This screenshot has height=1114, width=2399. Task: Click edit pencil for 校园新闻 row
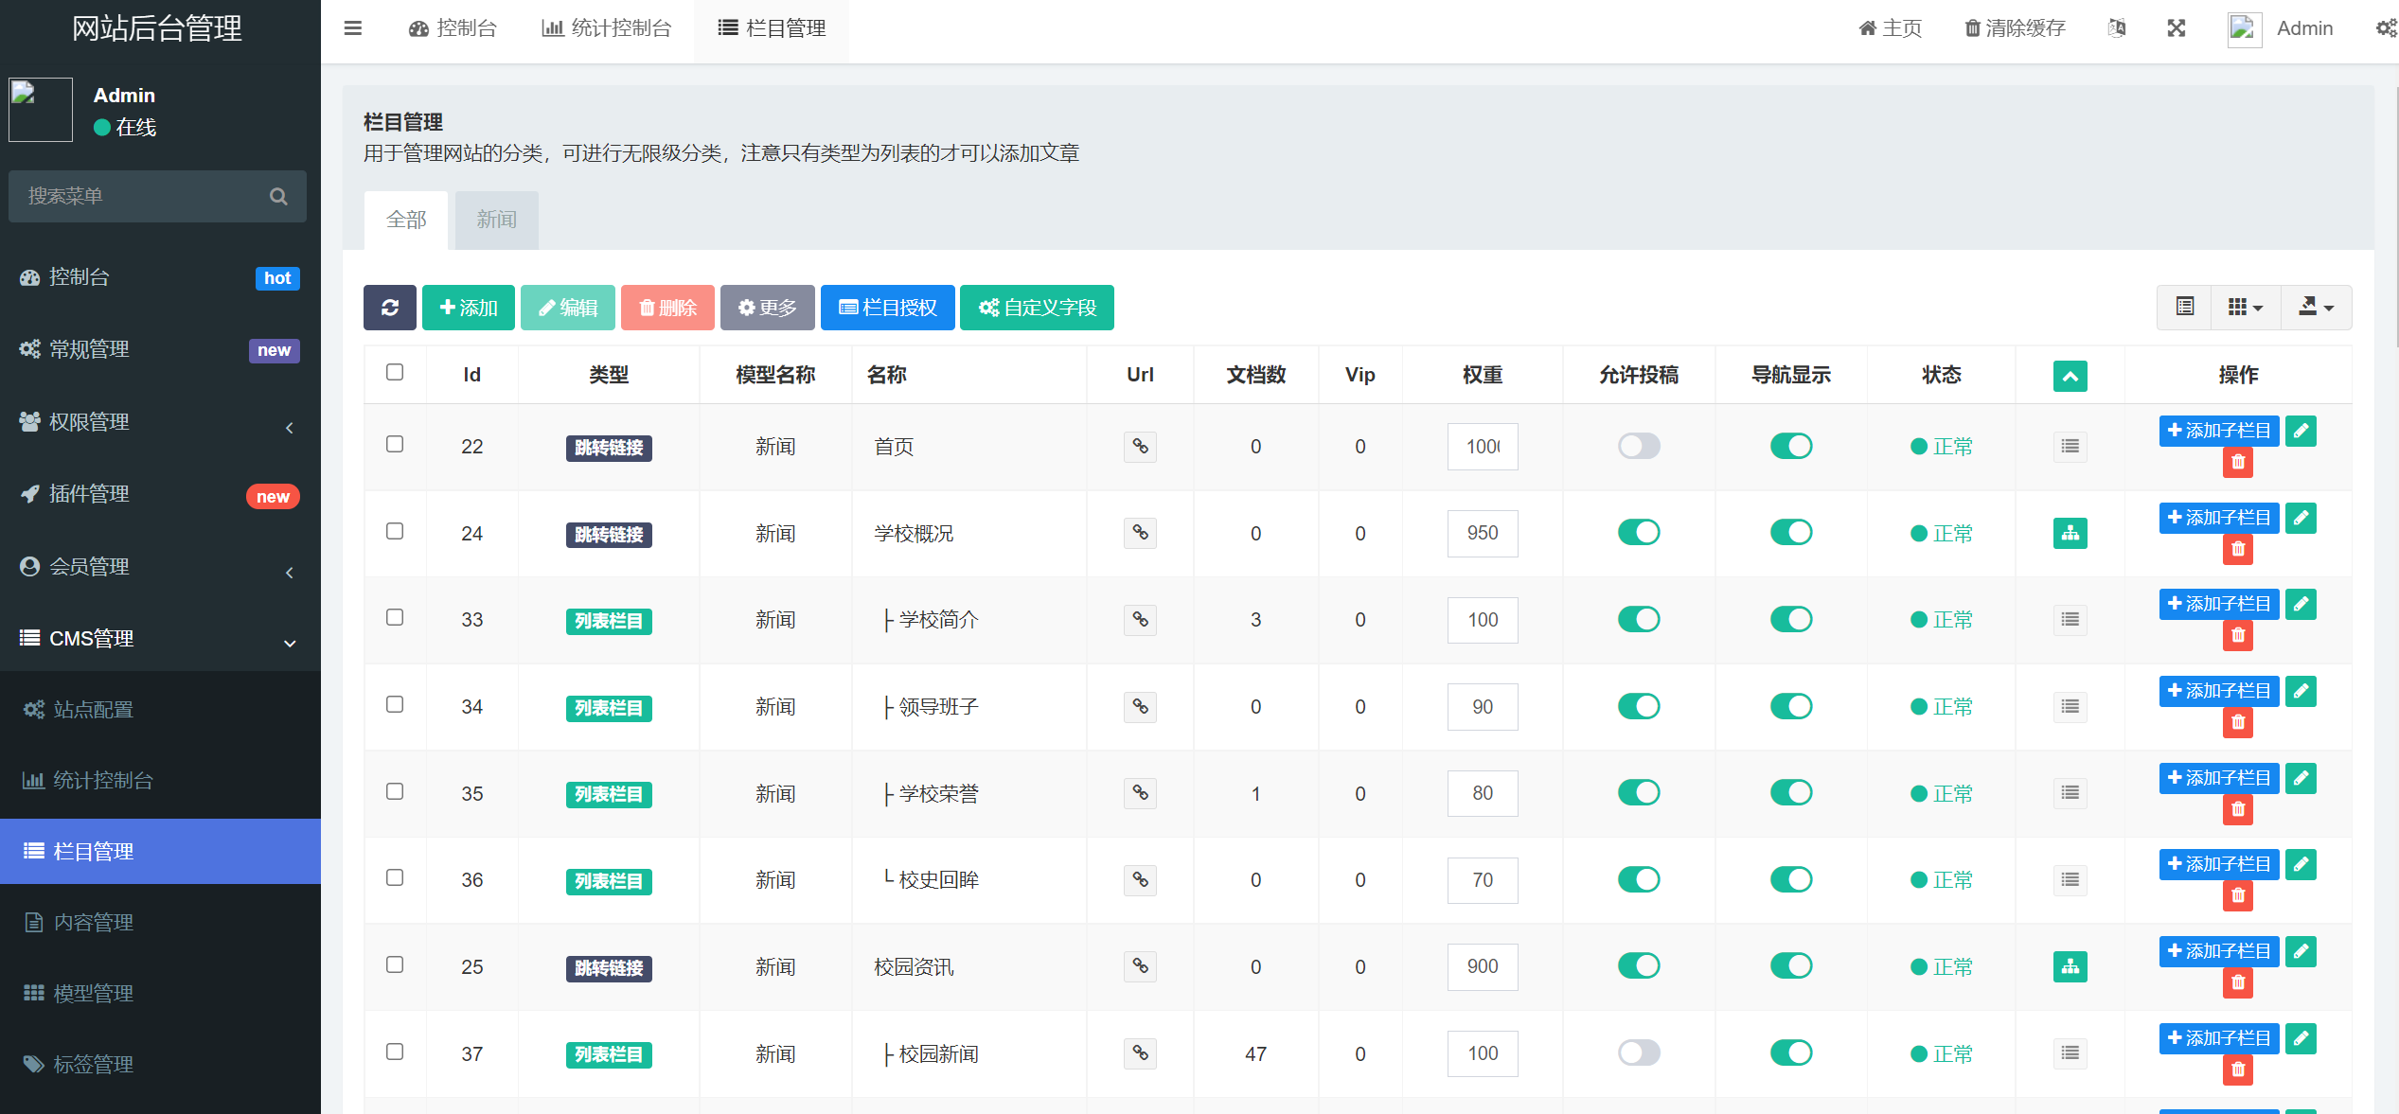click(2301, 1038)
